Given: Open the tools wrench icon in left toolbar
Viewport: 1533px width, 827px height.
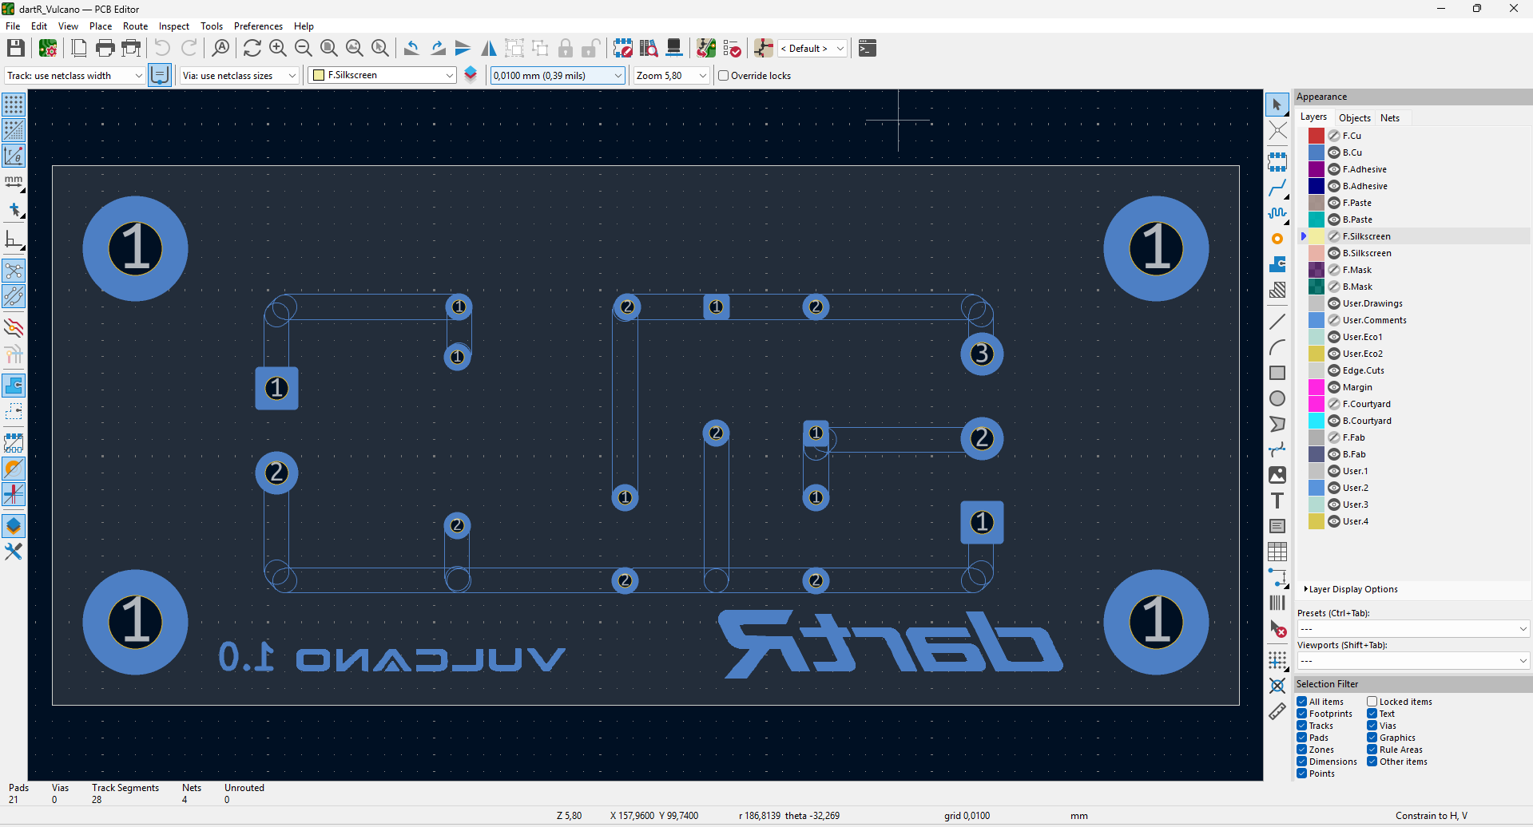Looking at the screenshot, I should point(14,552).
